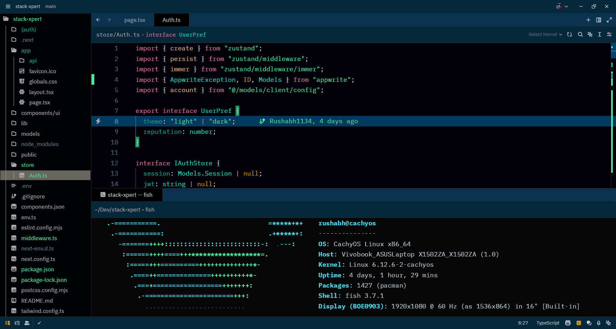
Task: Open the user avatar menu
Action: pyautogui.click(x=562, y=6)
